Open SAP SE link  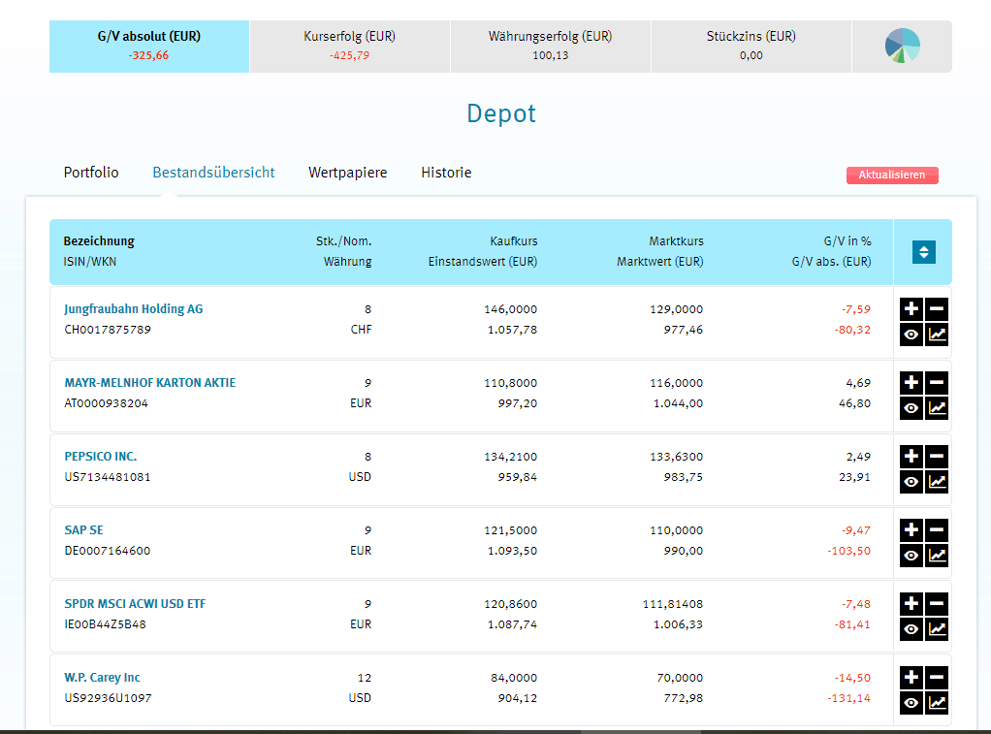tap(83, 529)
